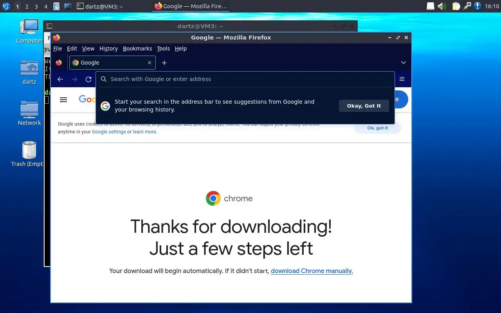The image size is (501, 313).
Task: Open the Computer desktop icon
Action: 29,31
